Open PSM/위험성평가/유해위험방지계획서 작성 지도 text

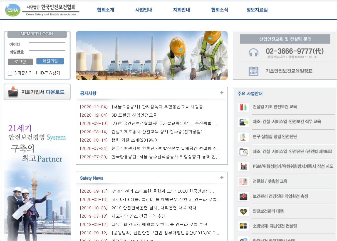[x=293, y=166]
